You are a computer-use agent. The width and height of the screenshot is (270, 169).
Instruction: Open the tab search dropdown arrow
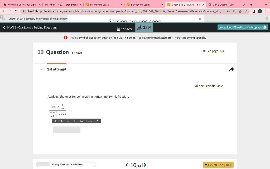[x=266, y=5]
